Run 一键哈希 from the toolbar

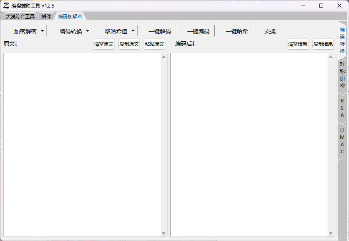[x=237, y=31]
